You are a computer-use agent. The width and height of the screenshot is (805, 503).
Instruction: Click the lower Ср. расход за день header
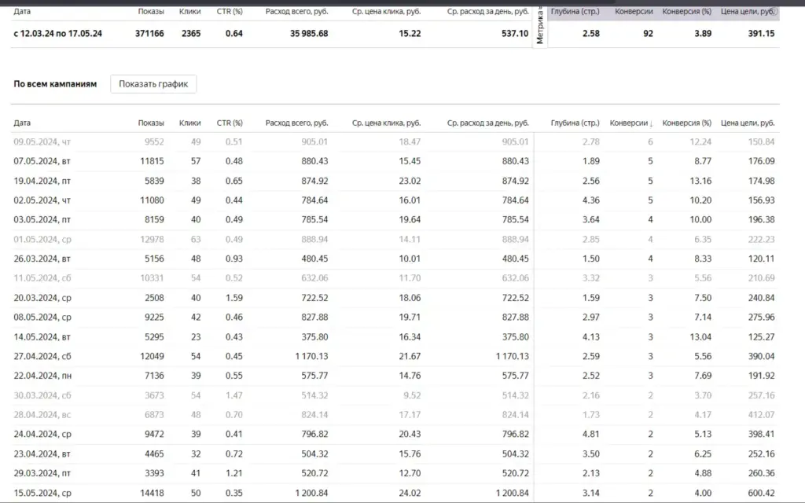tap(487, 123)
